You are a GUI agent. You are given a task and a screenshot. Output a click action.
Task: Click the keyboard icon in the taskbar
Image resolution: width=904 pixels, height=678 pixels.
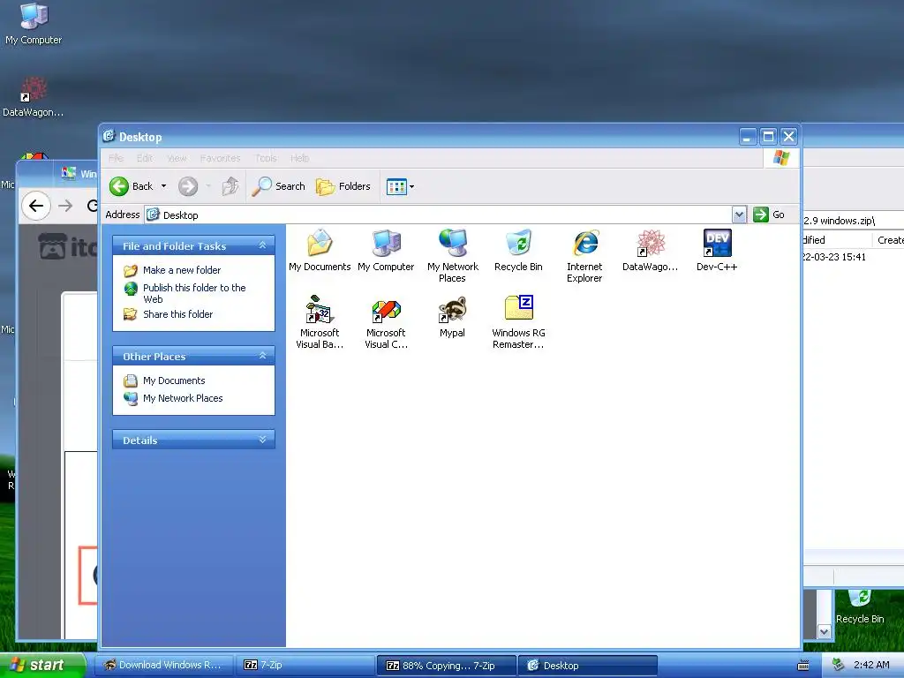[x=803, y=666]
